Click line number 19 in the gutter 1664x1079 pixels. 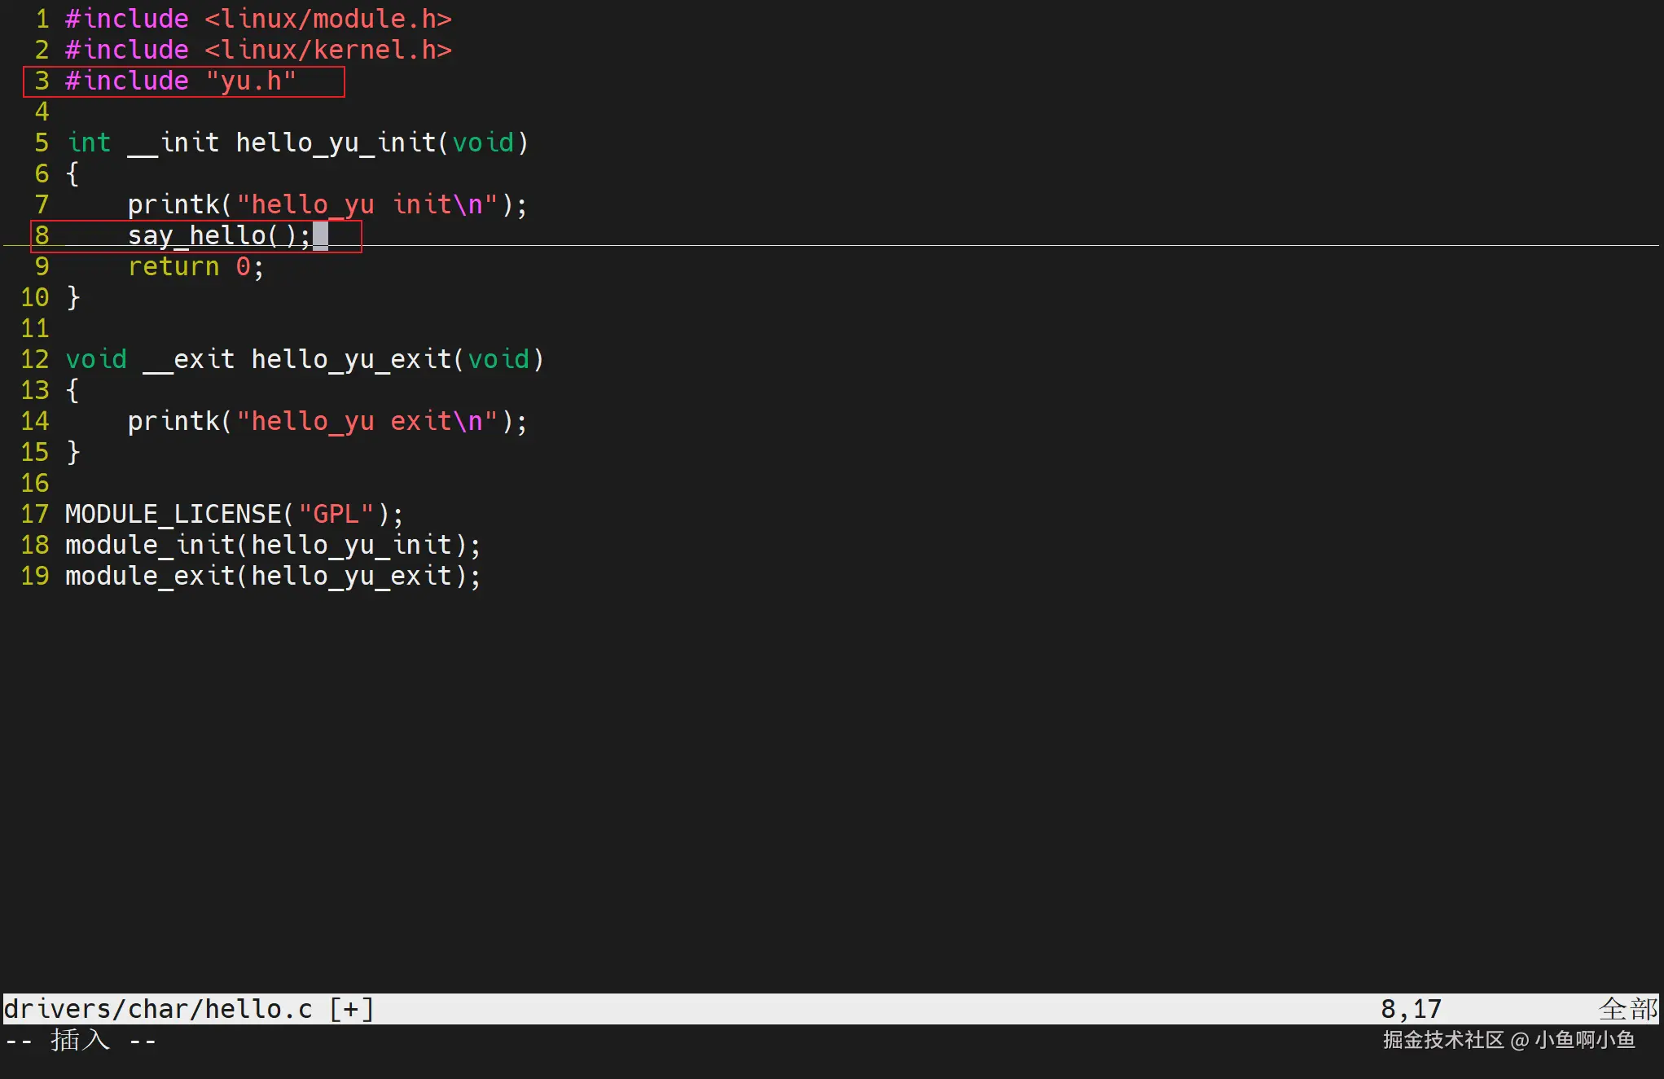[35, 577]
